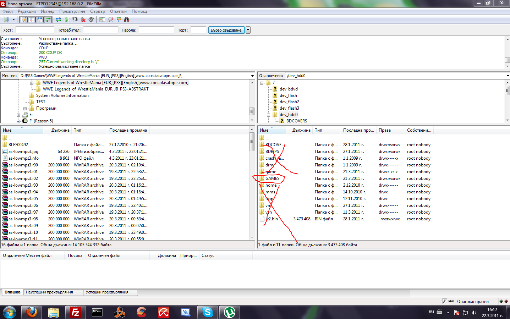Toggle synchronized browsing icon

pos(119,20)
